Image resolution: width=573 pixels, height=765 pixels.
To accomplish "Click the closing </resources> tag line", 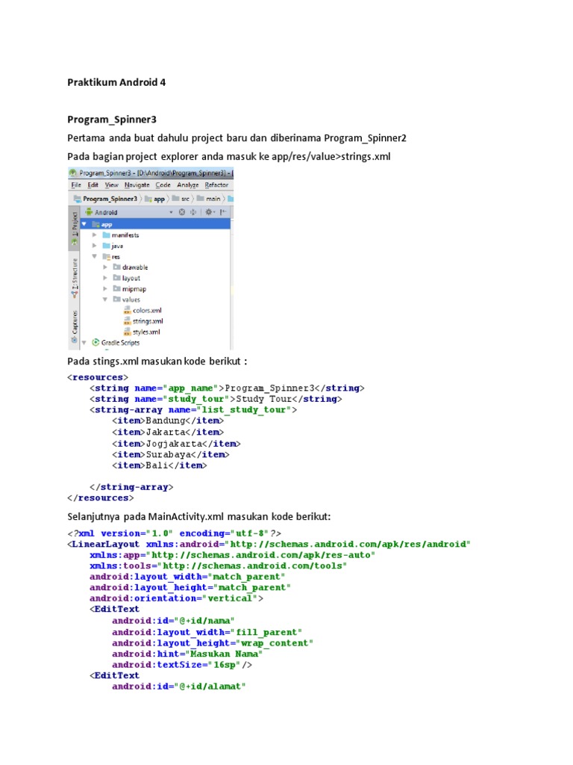I will (x=101, y=498).
